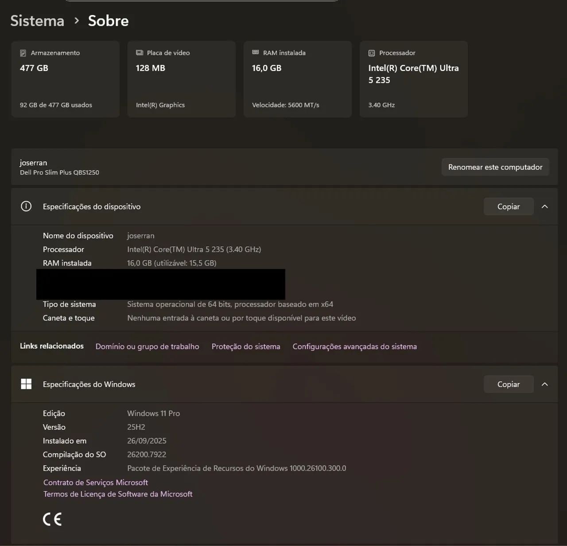Click the Windows 11 Pro value
The height and width of the screenshot is (546, 567).
154,413
